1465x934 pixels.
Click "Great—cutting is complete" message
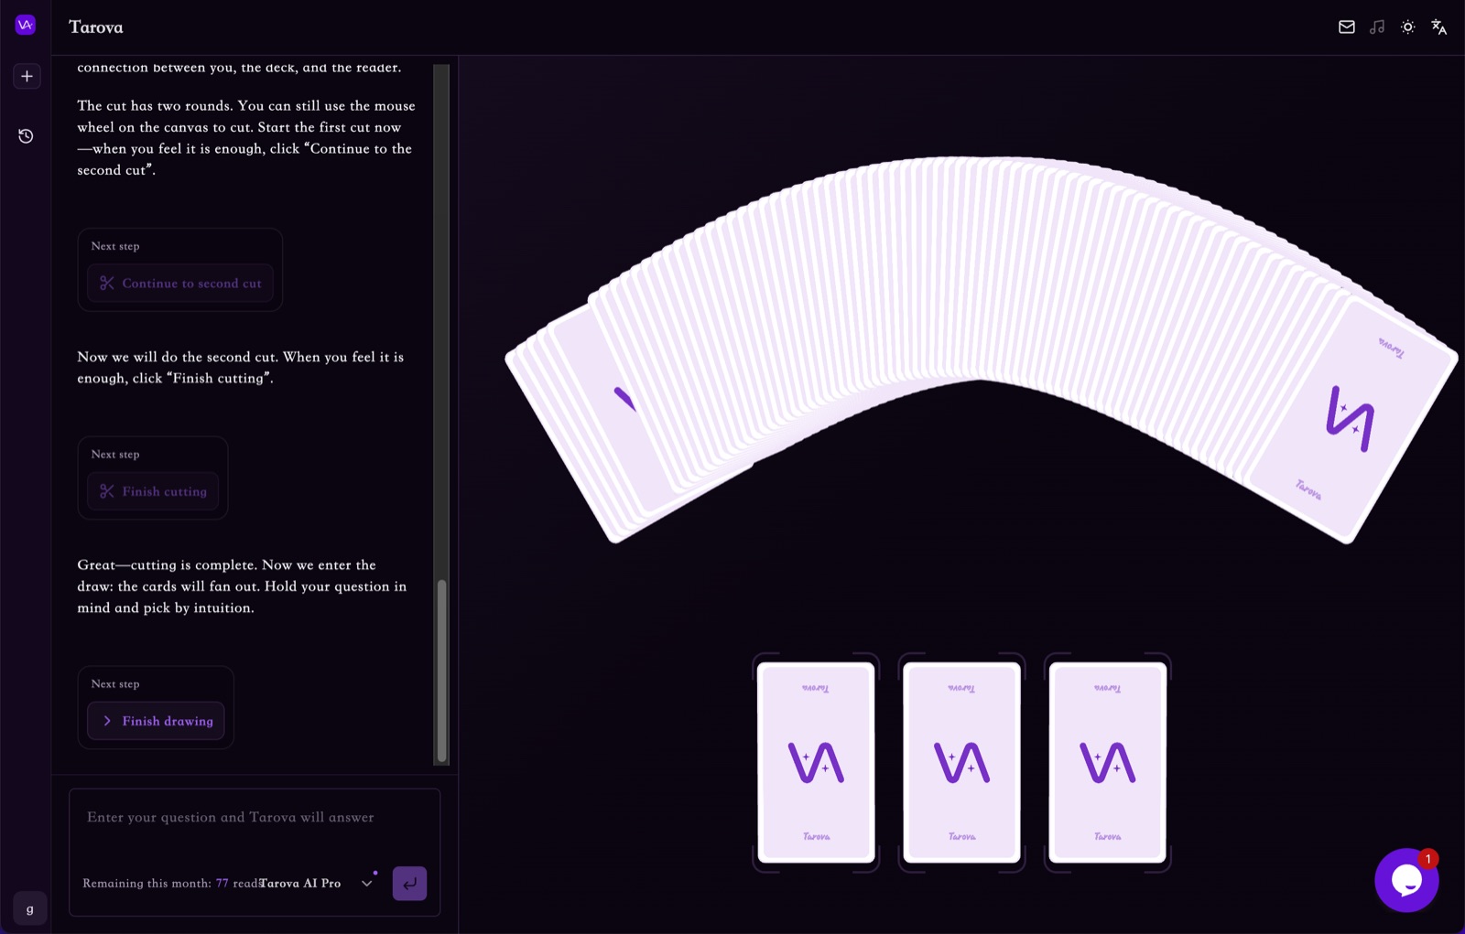[x=242, y=586]
